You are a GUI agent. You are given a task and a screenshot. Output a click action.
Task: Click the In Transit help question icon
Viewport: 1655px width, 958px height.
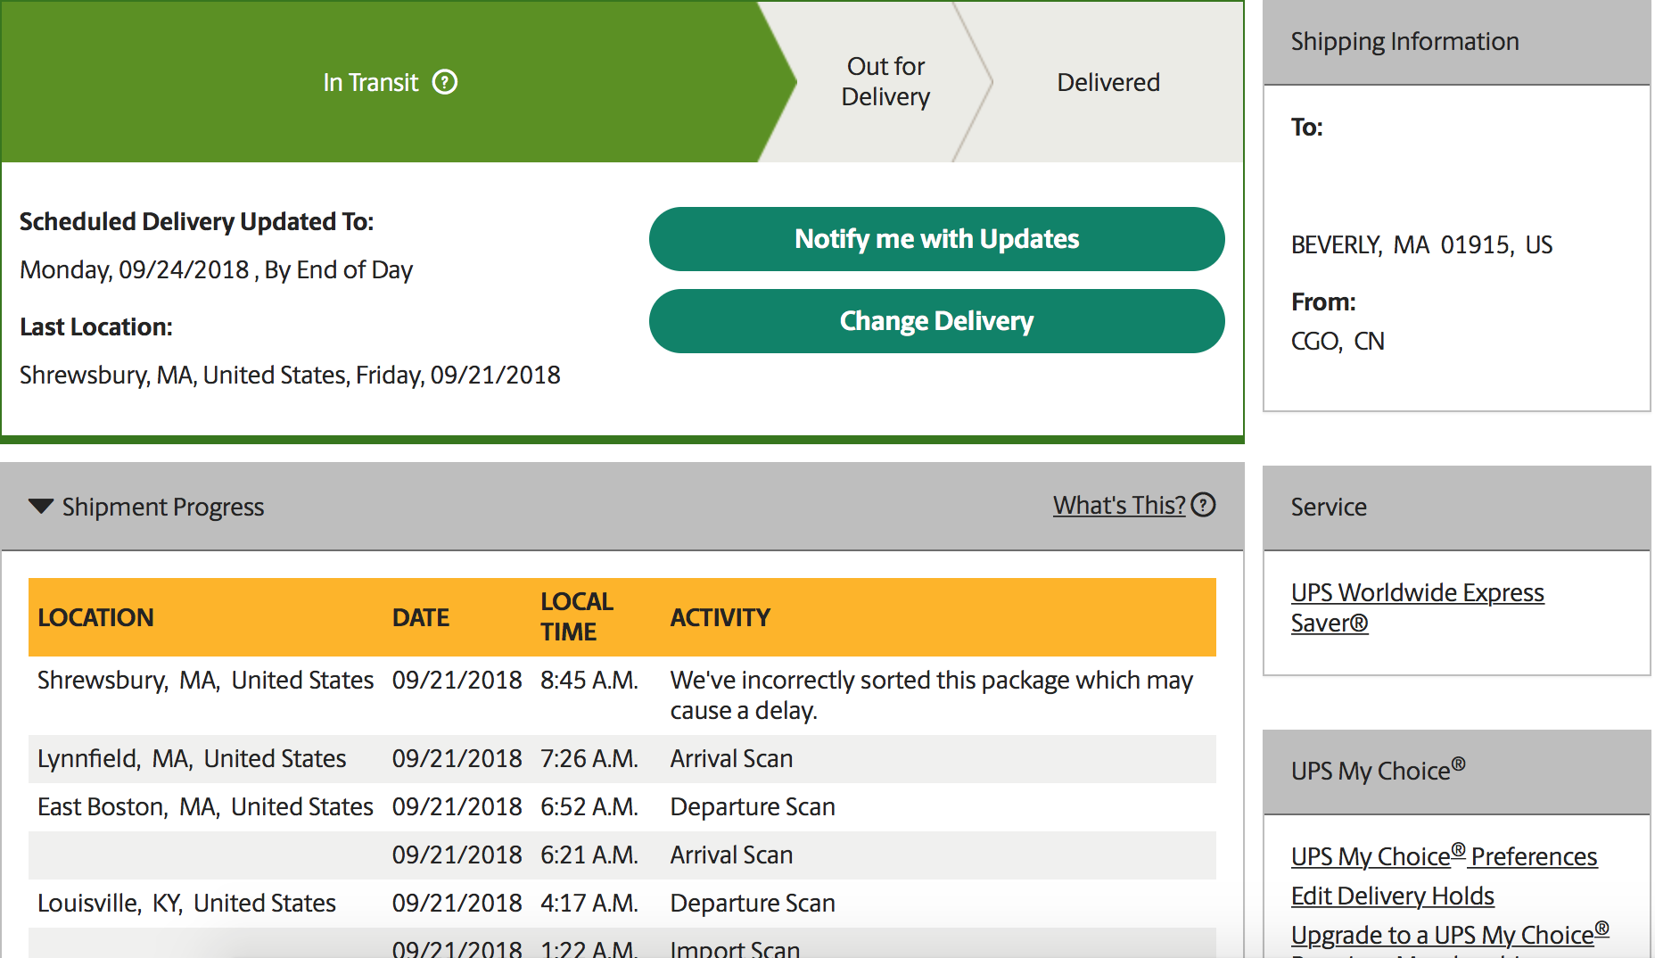tap(445, 82)
